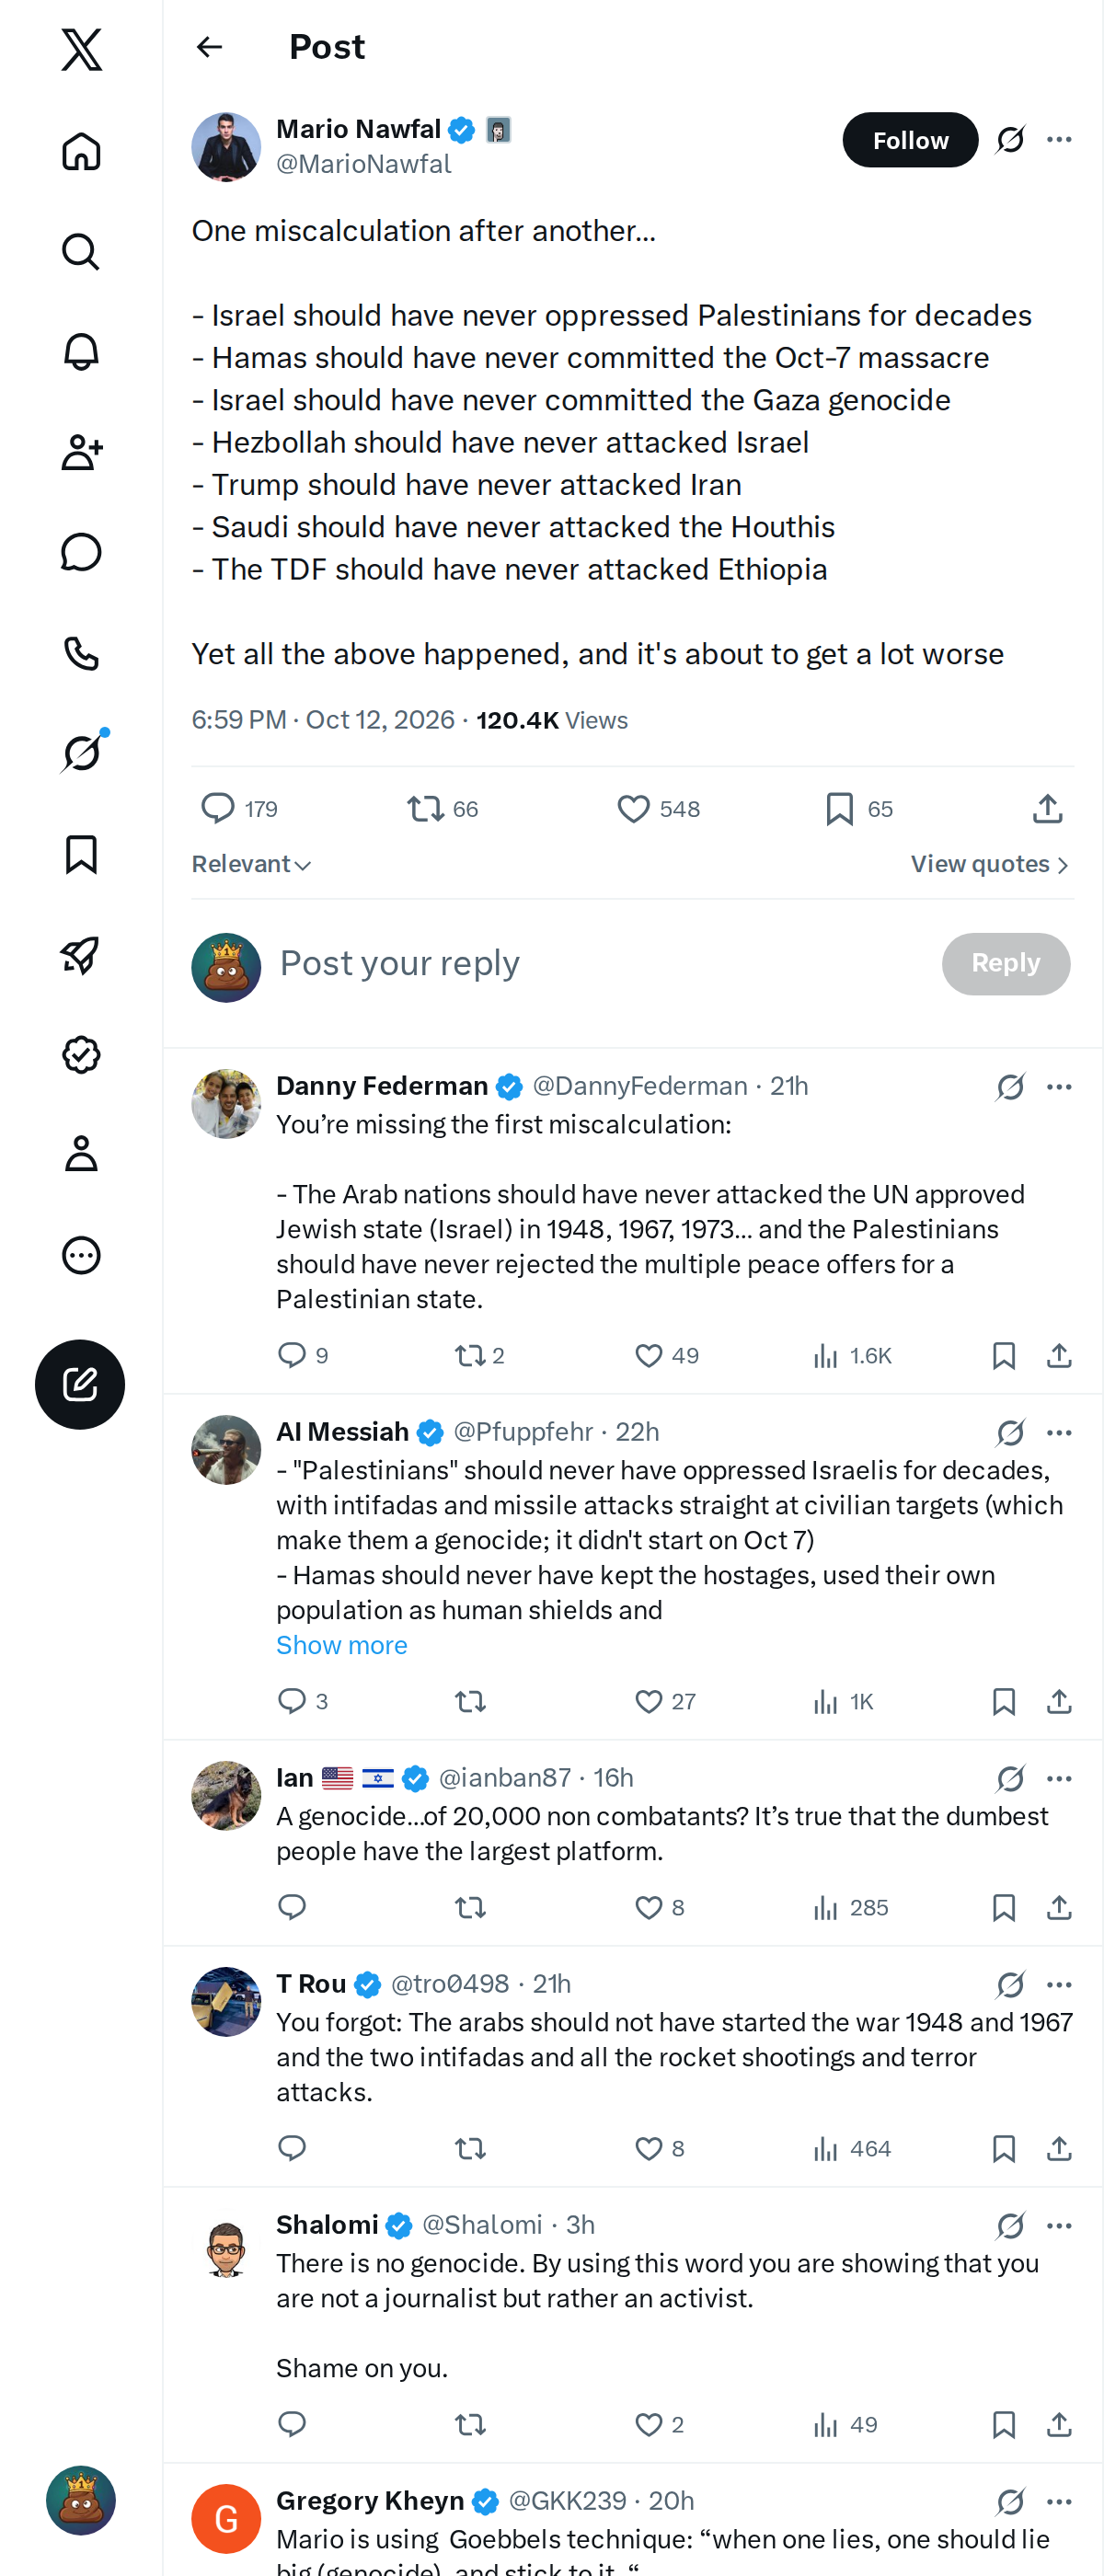Image resolution: width=1104 pixels, height=2576 pixels.
Task: Expand the Relevant sort dropdown
Action: coord(251,864)
